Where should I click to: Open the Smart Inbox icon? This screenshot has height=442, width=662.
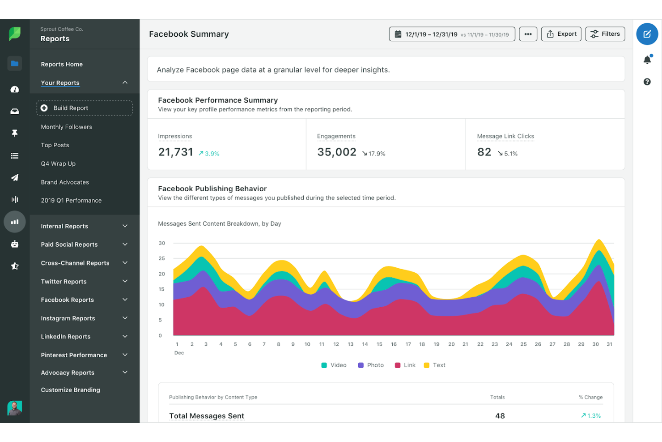tap(15, 111)
